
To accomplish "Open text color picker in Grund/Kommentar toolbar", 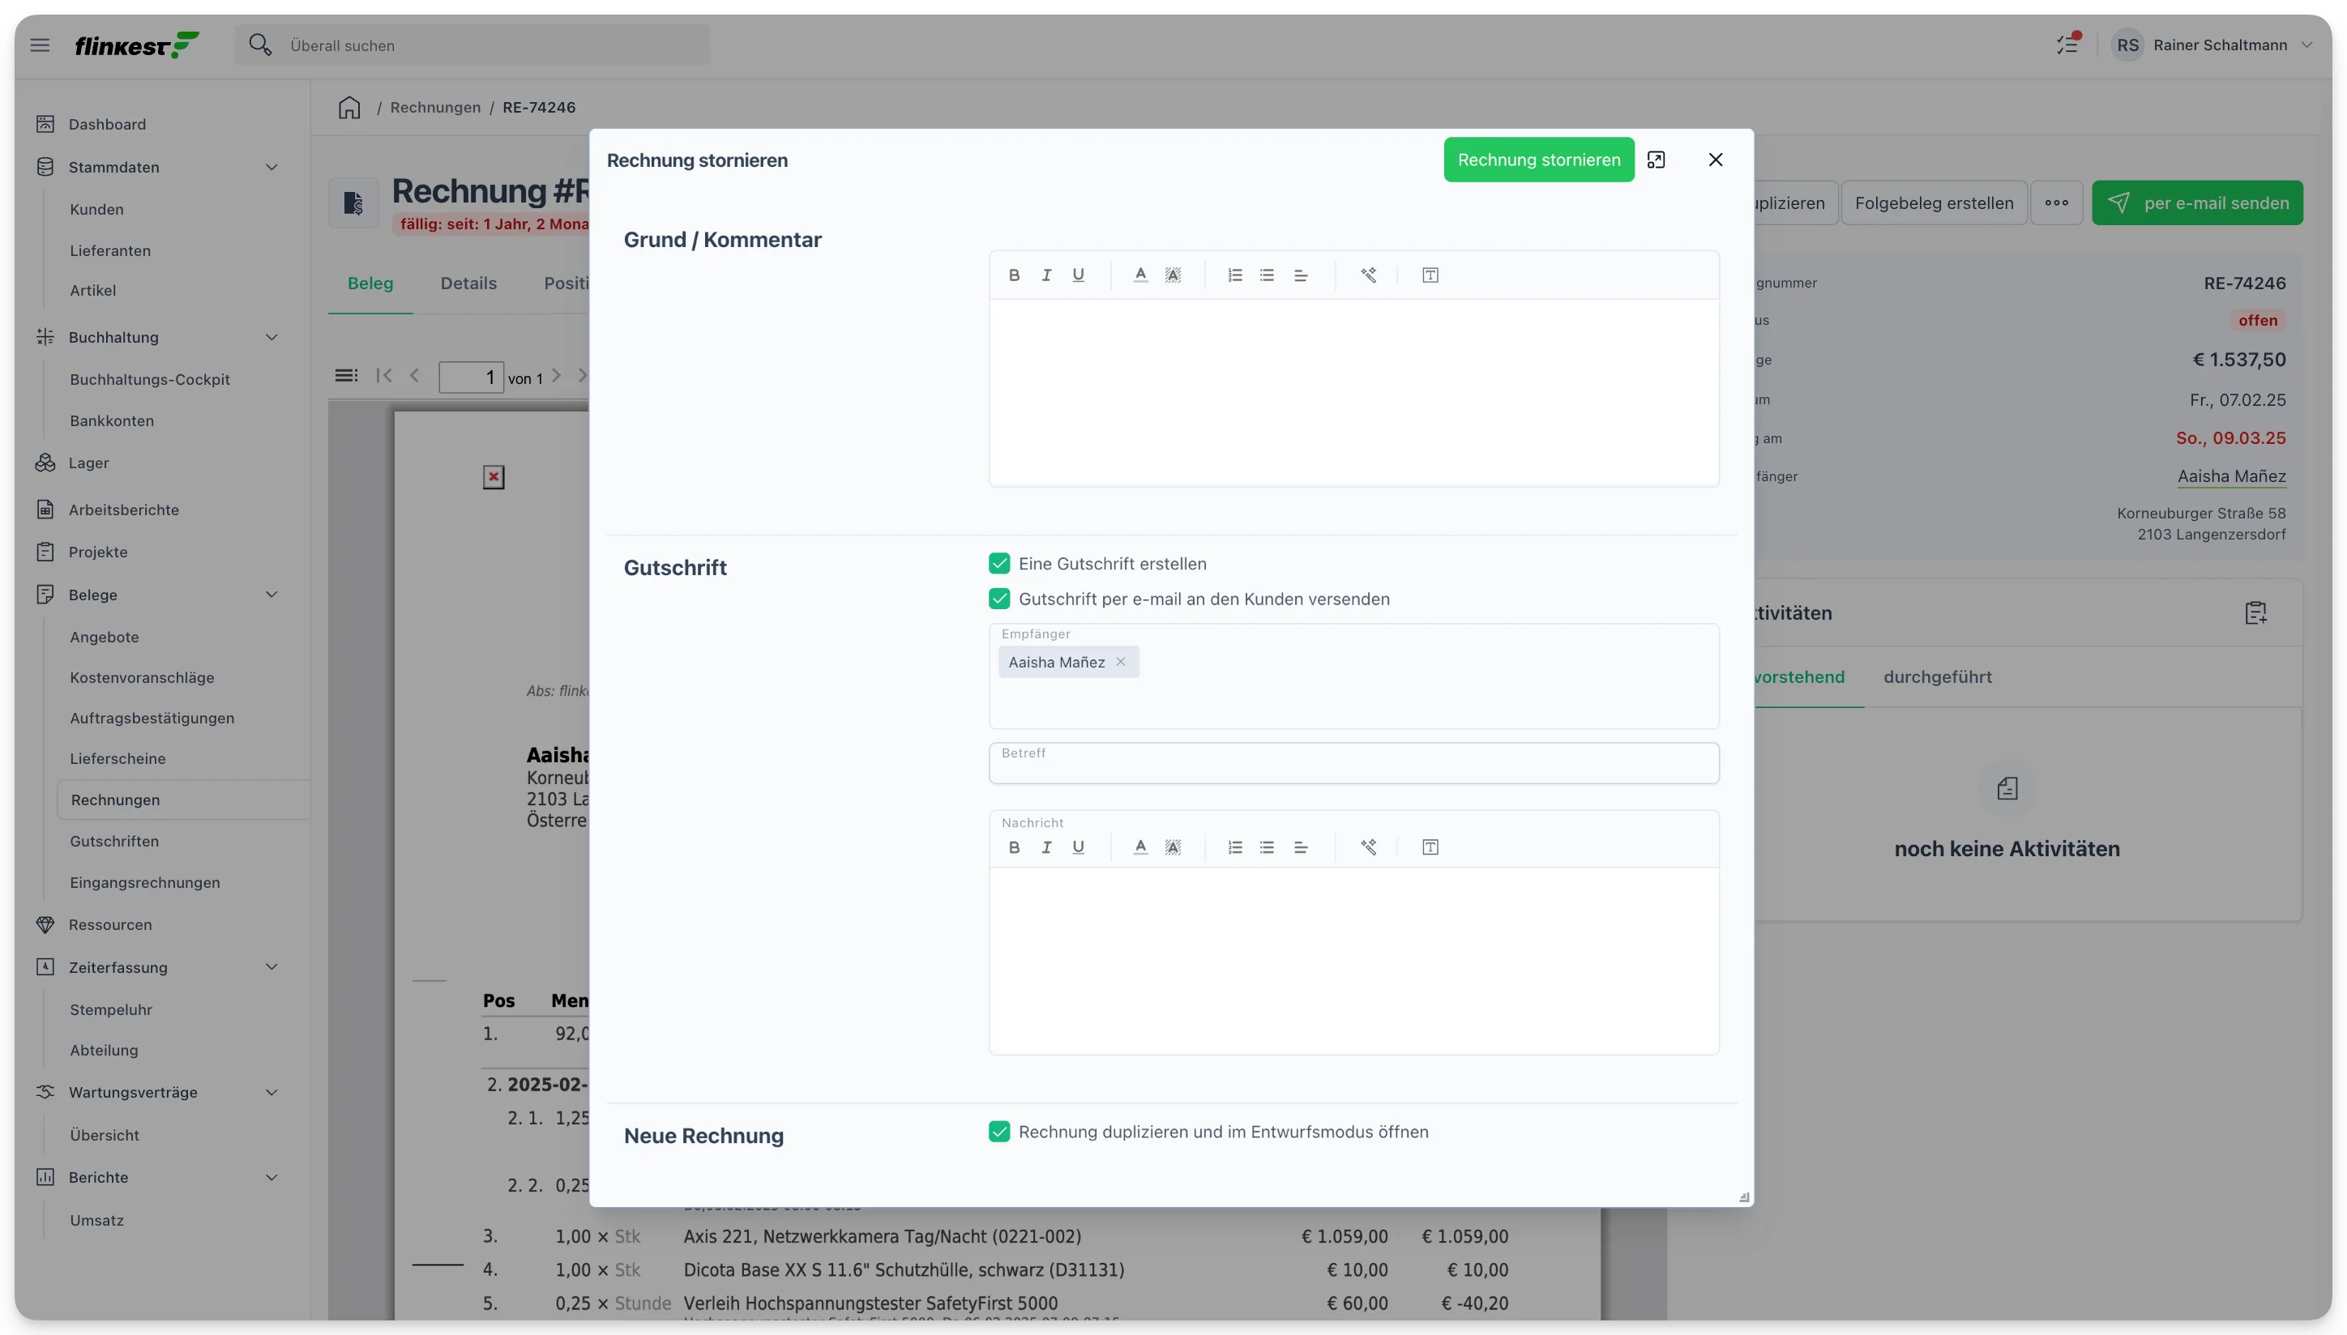I will [1140, 275].
